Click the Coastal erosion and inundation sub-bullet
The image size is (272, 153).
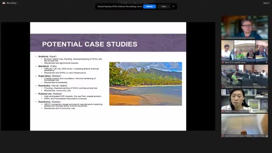point(70,79)
